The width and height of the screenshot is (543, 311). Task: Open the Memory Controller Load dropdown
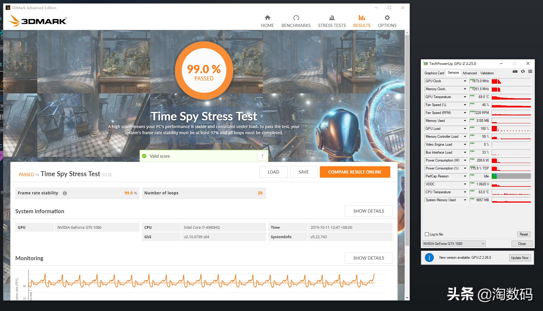465,137
